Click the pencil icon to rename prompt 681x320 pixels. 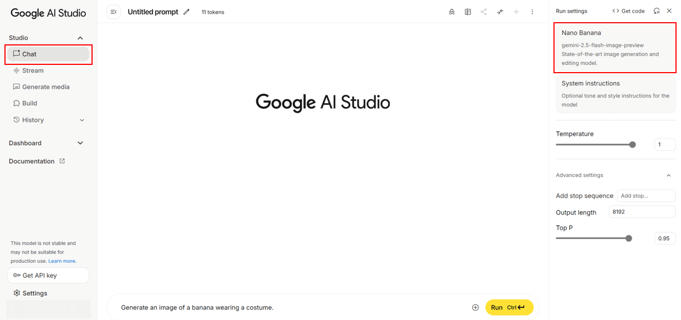click(186, 12)
